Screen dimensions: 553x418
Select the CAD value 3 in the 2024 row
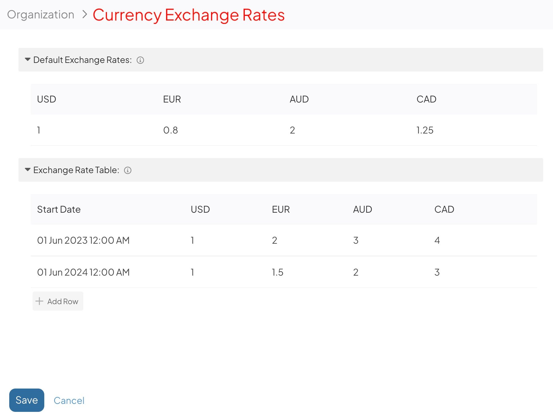[437, 272]
